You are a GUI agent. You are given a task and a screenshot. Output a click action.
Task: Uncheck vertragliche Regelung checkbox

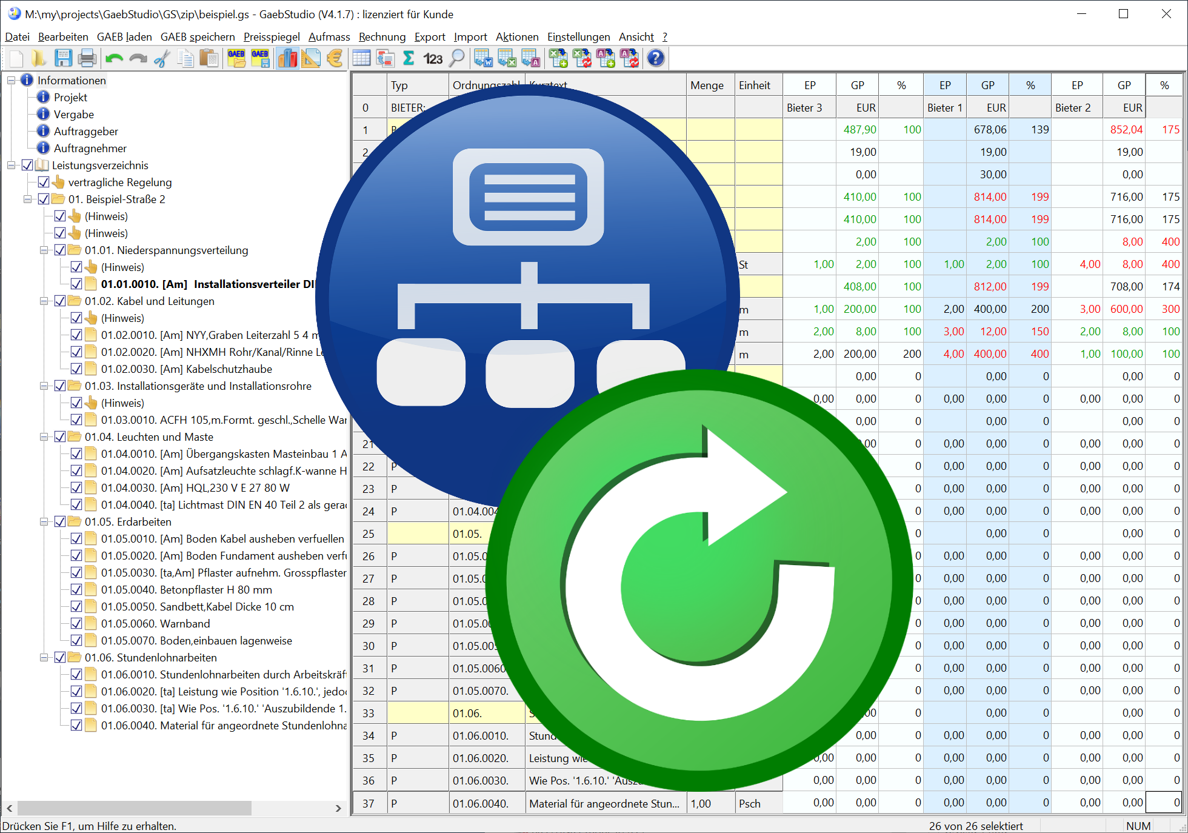tap(44, 182)
